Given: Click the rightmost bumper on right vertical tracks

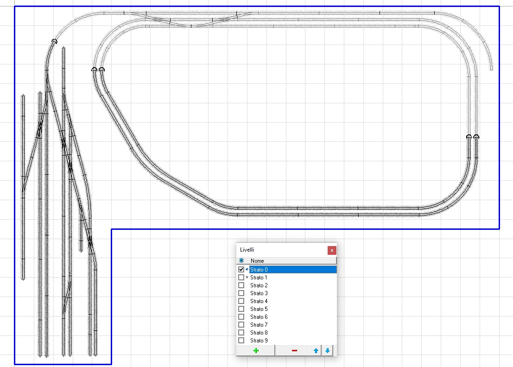Looking at the screenshot, I should 476,137.
